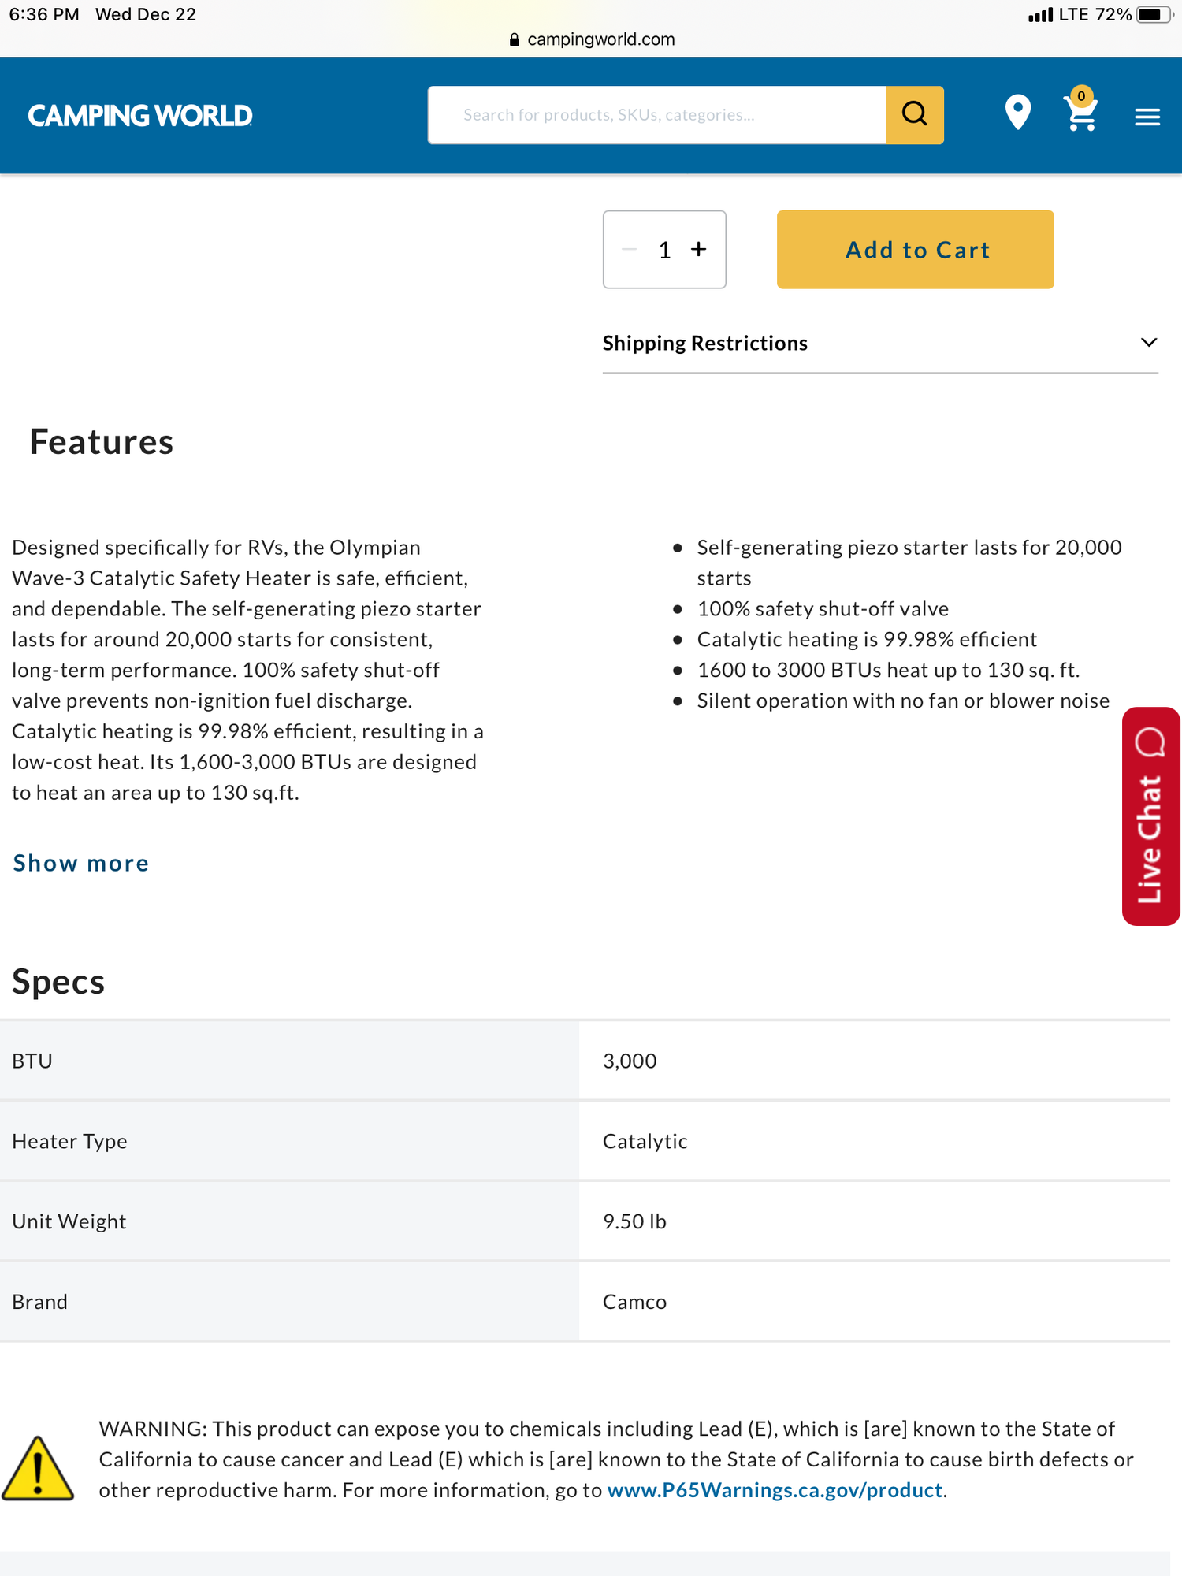Open the shopping cart icon
This screenshot has width=1182, height=1576.
pos(1080,114)
